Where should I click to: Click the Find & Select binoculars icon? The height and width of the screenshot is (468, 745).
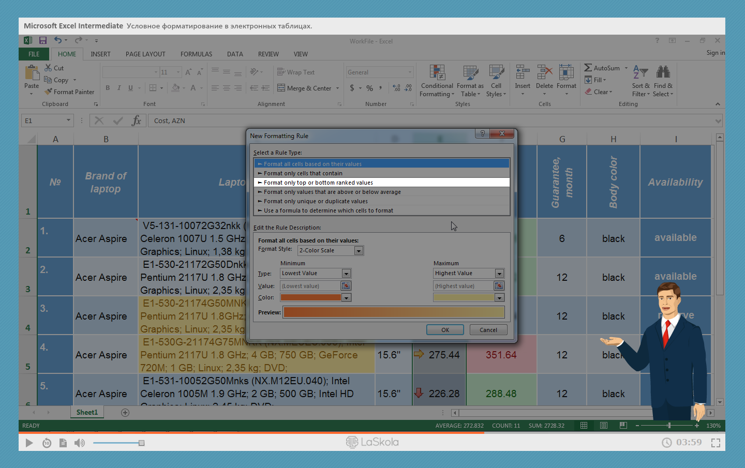663,73
